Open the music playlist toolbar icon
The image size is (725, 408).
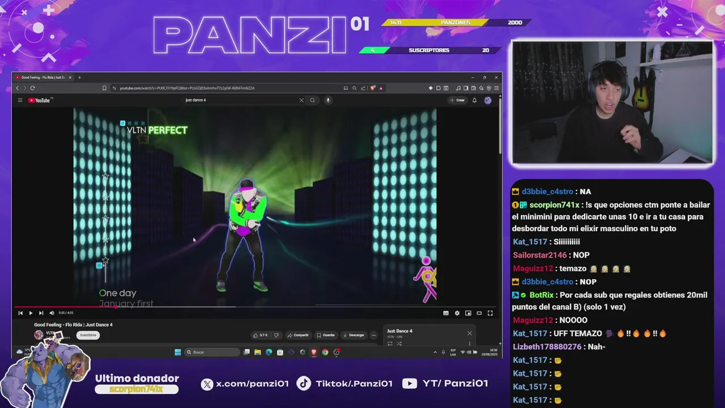(458, 88)
